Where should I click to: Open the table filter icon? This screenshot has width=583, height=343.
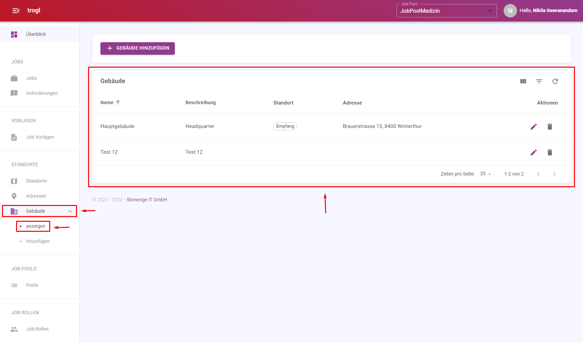tap(539, 81)
